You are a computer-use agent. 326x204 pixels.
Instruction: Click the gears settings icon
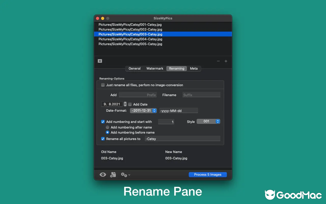click(x=124, y=174)
